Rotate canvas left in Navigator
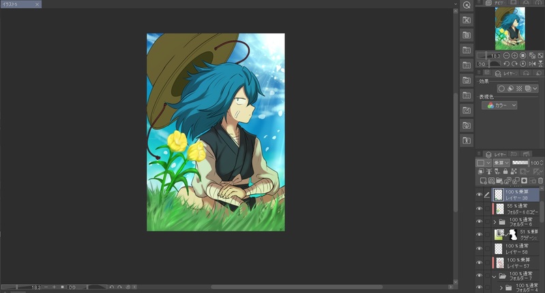 [506, 64]
